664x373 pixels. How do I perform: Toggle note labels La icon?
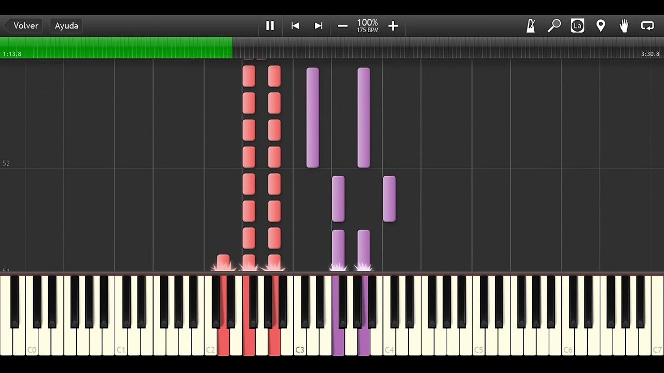[x=577, y=26]
